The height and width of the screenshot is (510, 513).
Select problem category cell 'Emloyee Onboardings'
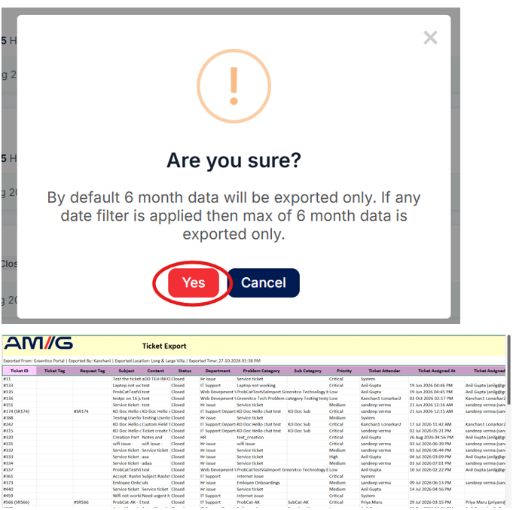click(x=261, y=483)
